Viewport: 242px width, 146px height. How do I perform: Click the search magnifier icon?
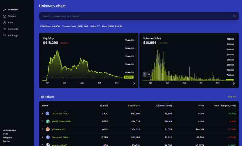coord(234,16)
